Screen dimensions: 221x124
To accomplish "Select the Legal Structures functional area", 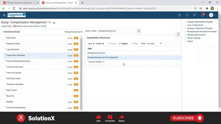I will (13, 50).
